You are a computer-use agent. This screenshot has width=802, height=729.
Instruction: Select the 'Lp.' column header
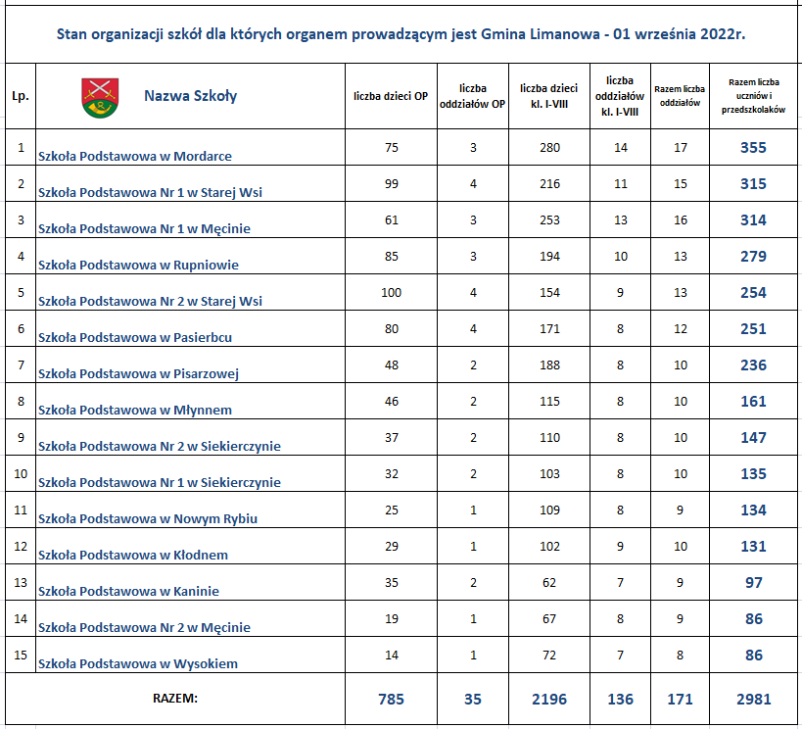20,96
